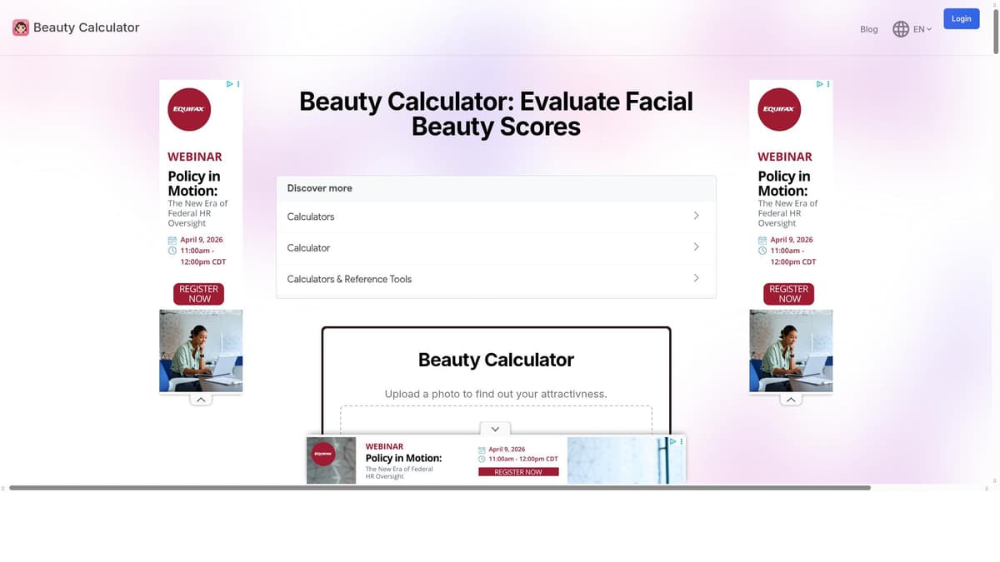
Task: Click the Login button
Action: click(962, 18)
